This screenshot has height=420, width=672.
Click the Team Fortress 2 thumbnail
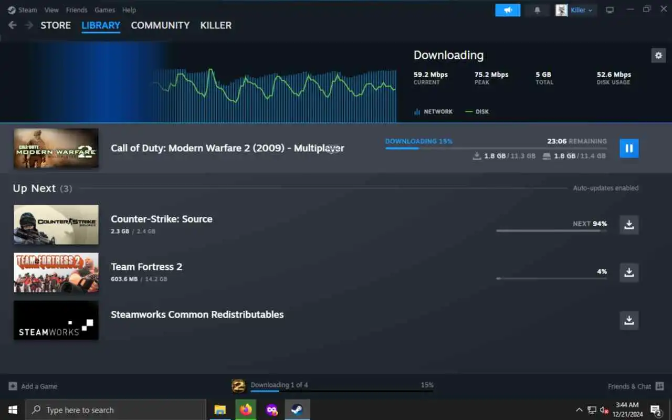point(56,272)
